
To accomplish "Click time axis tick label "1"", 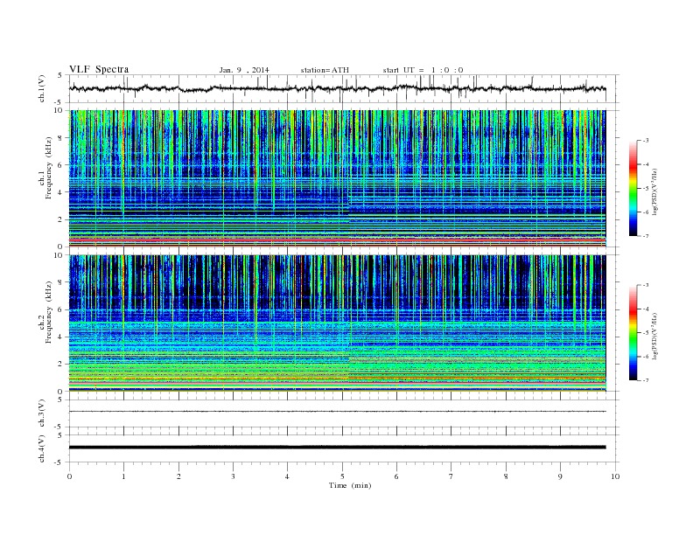I will tap(123, 476).
